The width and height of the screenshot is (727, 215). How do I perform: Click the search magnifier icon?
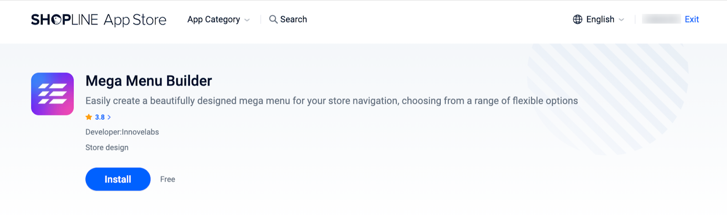tap(273, 20)
